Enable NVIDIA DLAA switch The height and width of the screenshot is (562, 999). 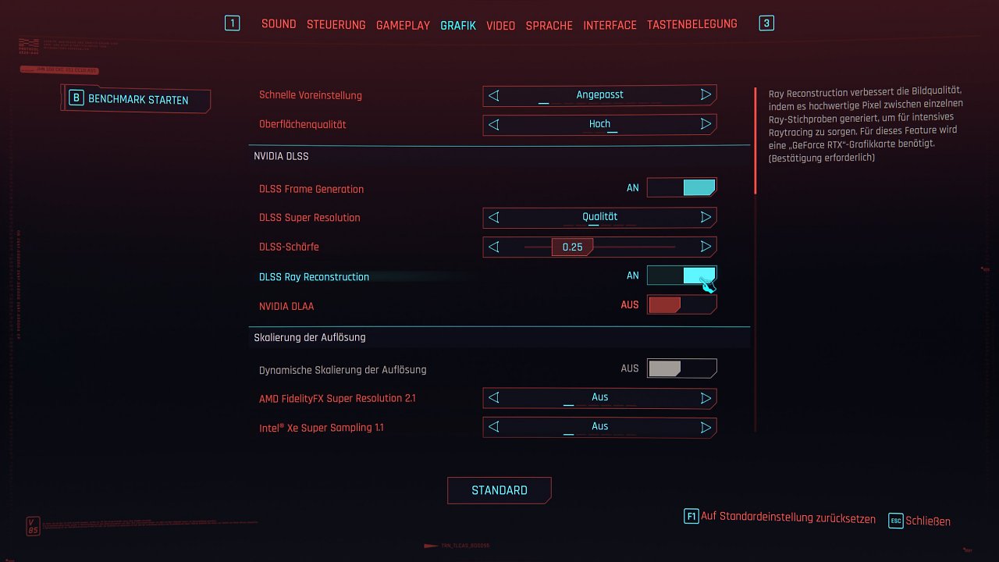point(681,304)
